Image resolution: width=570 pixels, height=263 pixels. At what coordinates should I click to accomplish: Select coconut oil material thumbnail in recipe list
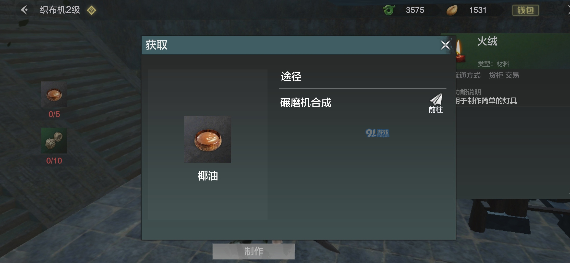pyautogui.click(x=54, y=94)
